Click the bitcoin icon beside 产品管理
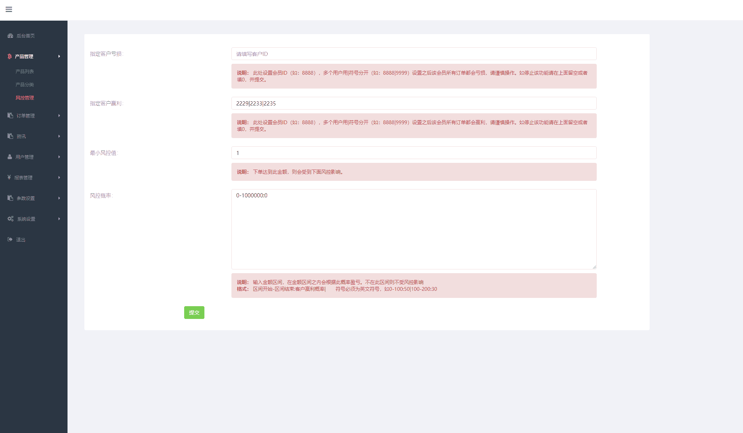Viewport: 743px width, 433px height. point(9,56)
